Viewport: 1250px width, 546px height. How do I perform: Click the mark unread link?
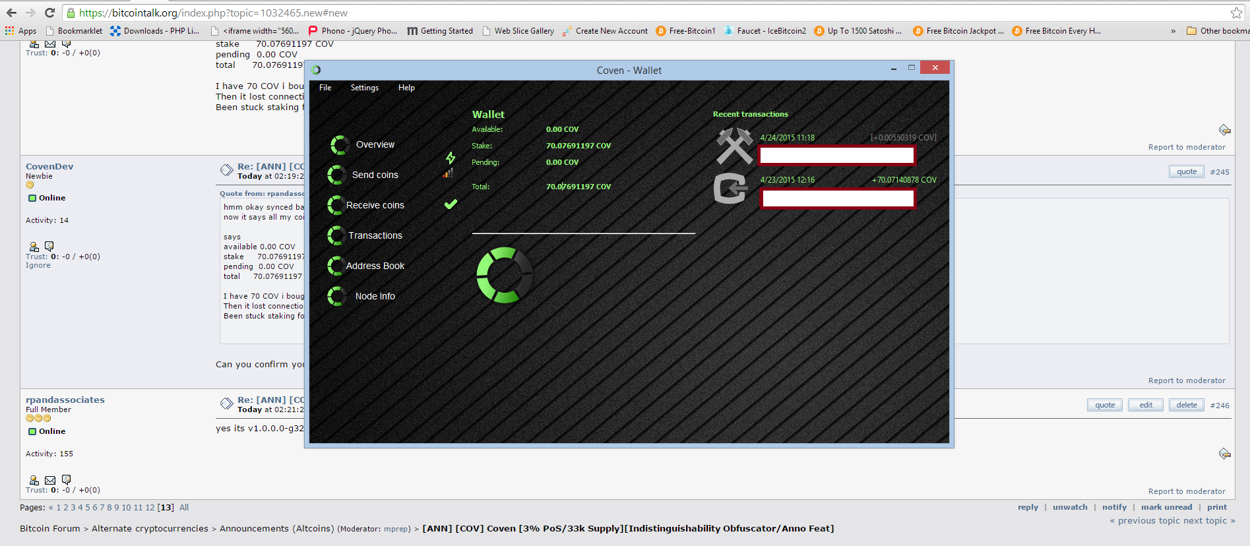1167,507
